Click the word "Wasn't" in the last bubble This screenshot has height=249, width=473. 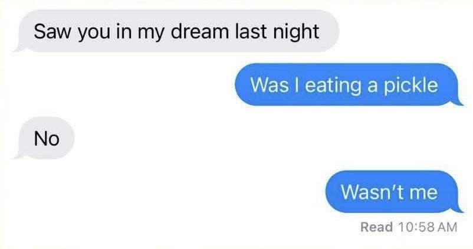click(x=373, y=192)
